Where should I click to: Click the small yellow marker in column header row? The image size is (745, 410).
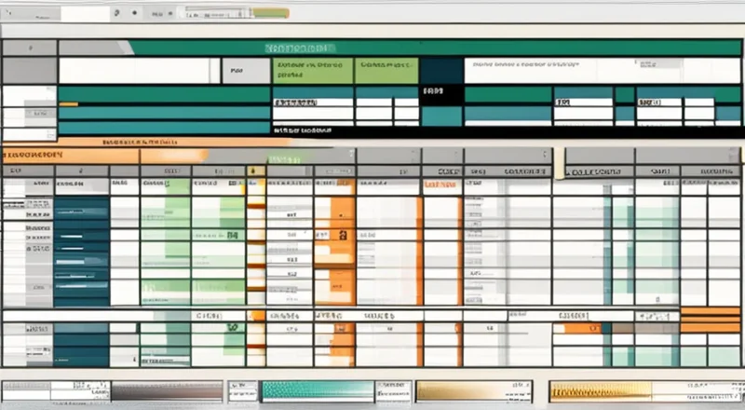[x=251, y=171]
